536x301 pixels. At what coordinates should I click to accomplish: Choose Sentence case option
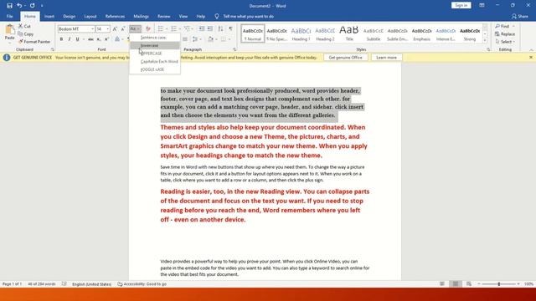(155, 38)
